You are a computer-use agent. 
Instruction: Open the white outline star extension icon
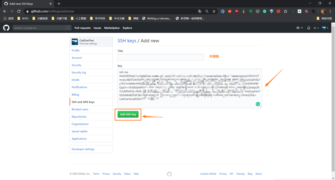click(285, 11)
